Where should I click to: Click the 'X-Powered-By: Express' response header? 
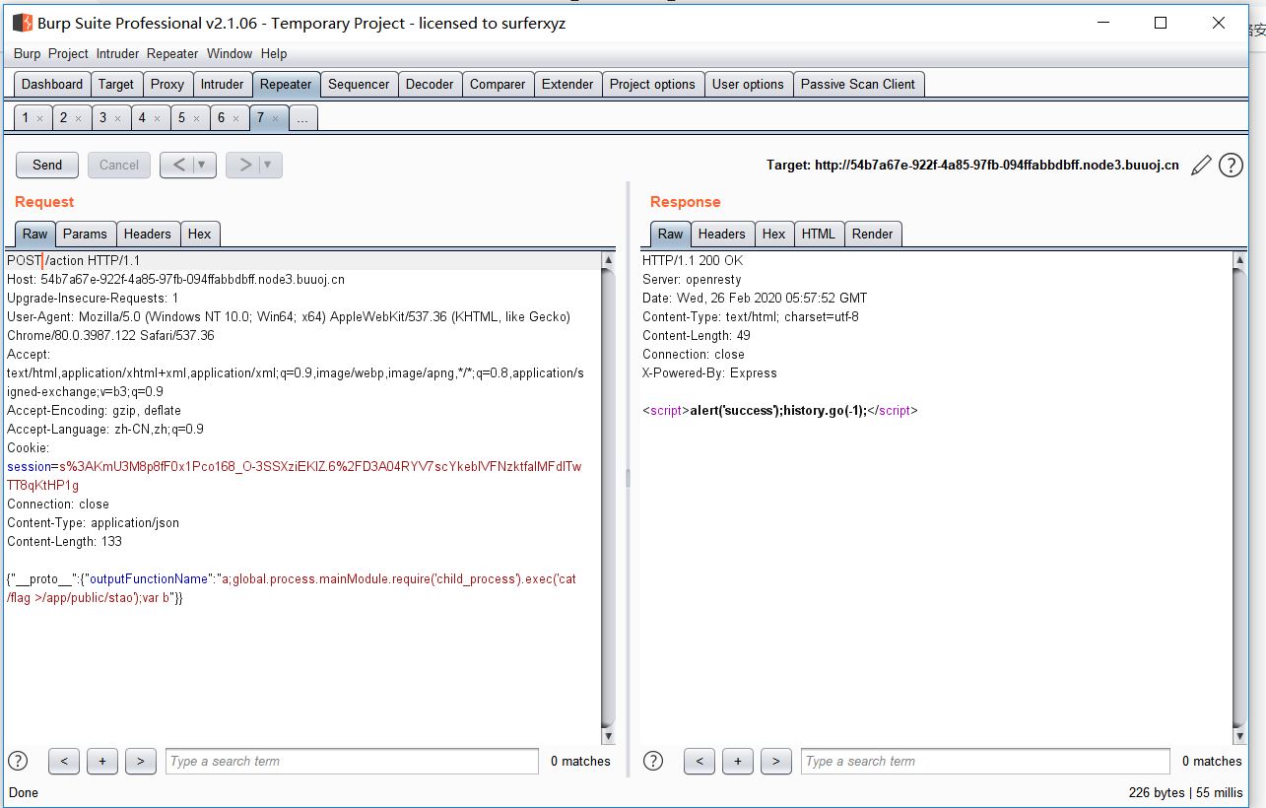tap(709, 372)
